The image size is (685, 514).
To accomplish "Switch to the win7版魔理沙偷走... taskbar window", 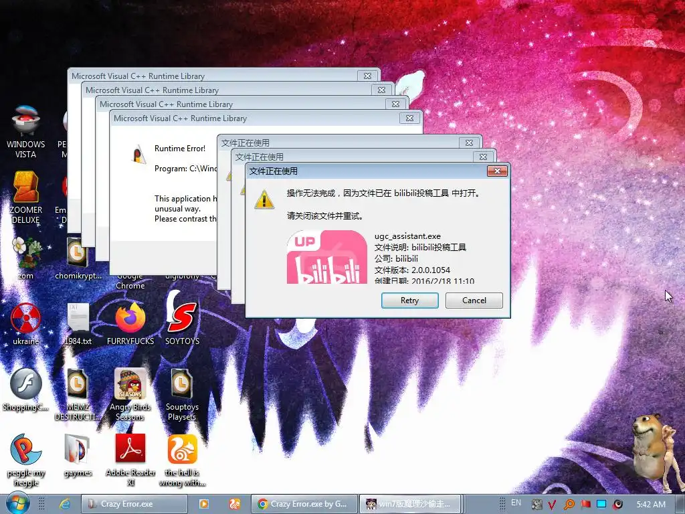I will (x=411, y=504).
